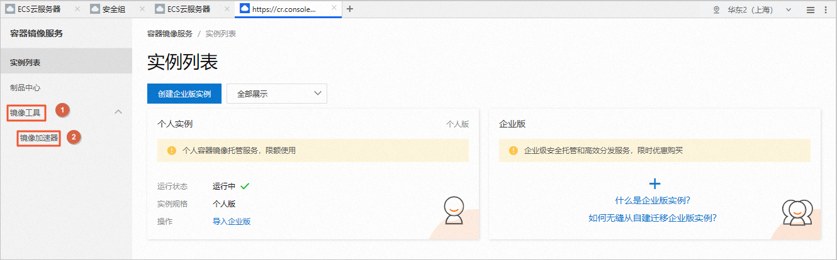This screenshot has height=260, width=837.
Task: Open the https://cr.console tab
Action: 289,9
